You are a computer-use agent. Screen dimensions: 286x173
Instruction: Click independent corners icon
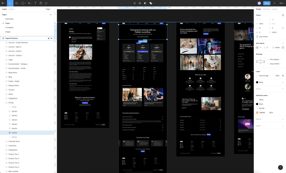coord(283,28)
